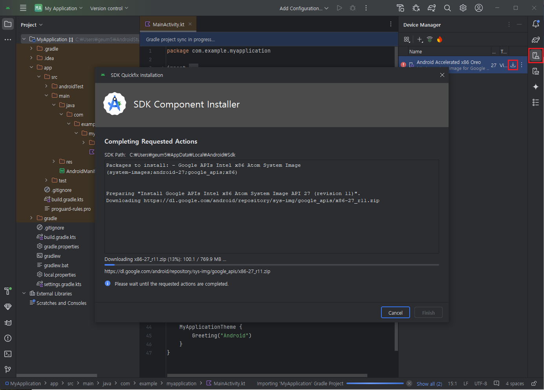
Task: Open Version Control branch tool window
Action: (8, 370)
